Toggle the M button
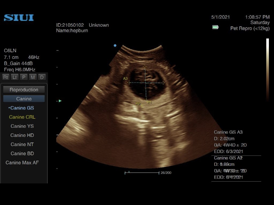Viewport: 274px width, 205px height. [x=33, y=77]
